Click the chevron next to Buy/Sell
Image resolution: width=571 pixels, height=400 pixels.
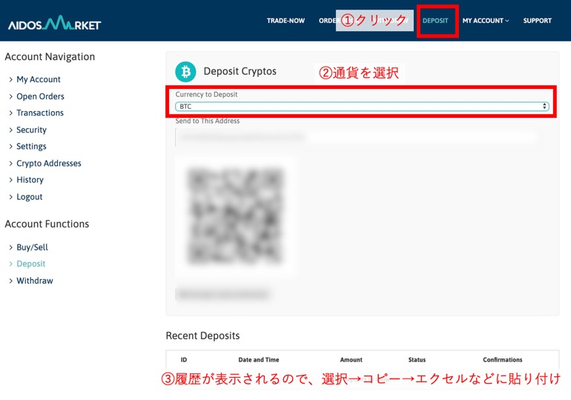[10, 247]
